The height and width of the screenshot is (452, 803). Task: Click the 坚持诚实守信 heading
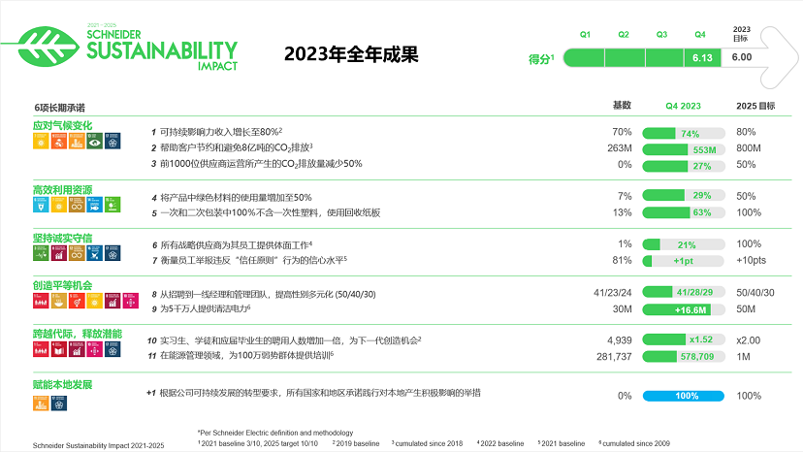pos(62,238)
